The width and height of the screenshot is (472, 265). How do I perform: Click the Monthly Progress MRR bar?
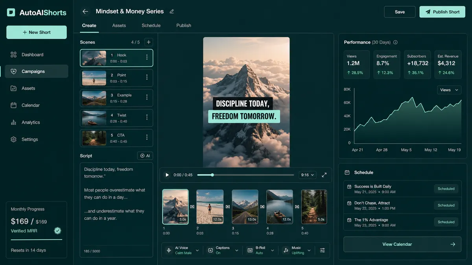coord(37,239)
